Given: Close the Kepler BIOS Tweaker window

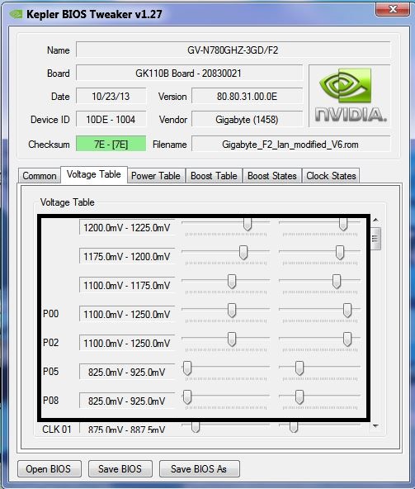Looking at the screenshot, I should point(393,9).
